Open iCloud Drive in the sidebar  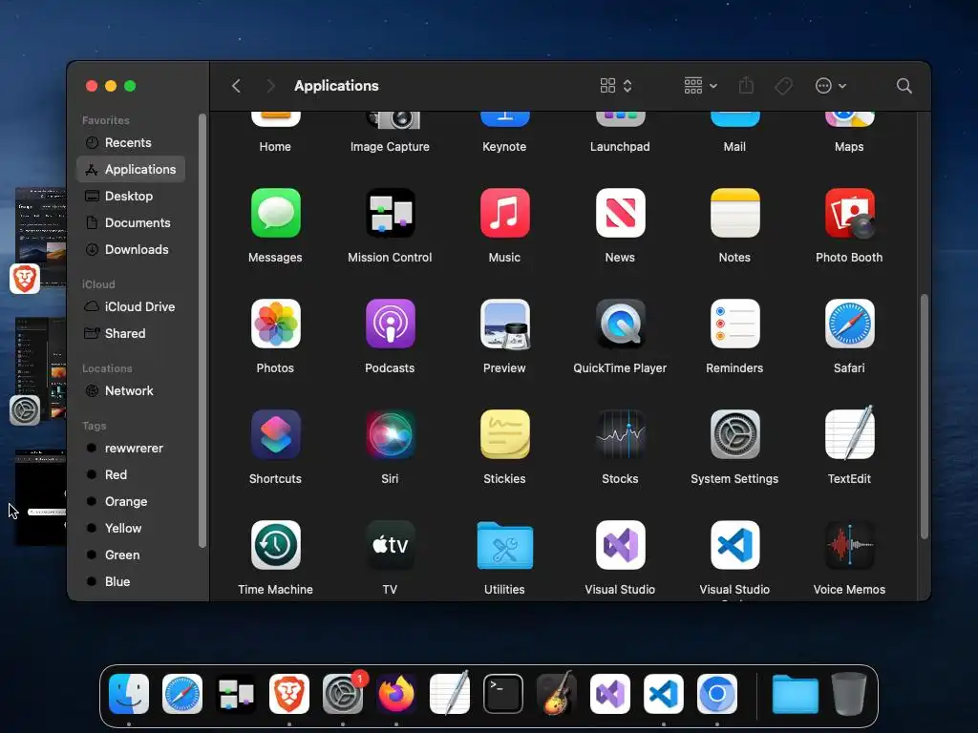click(130, 306)
